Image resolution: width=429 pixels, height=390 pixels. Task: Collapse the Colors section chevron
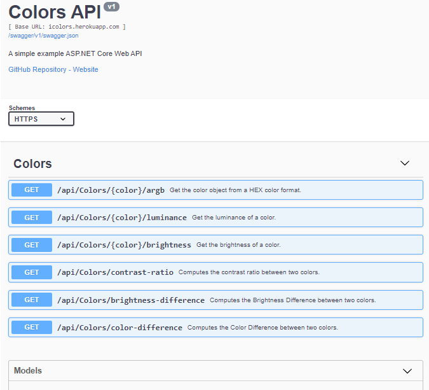(x=405, y=164)
